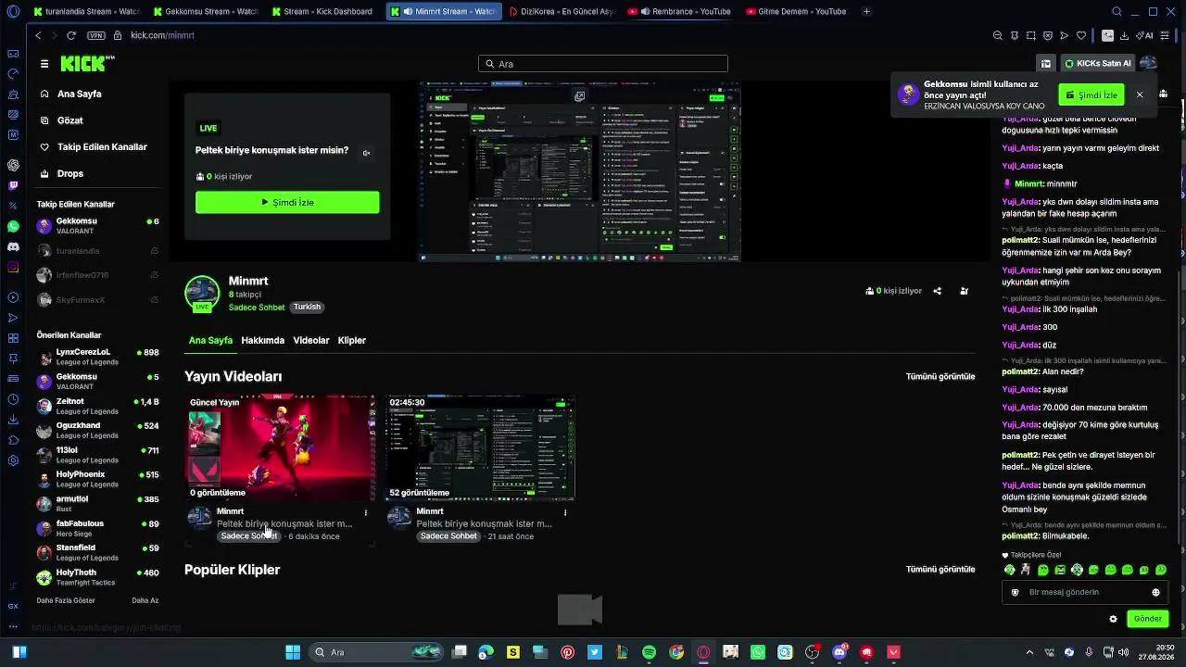The image size is (1186, 667).
Task: Search open tabs with the magnifier icon
Action: tap(1117, 12)
